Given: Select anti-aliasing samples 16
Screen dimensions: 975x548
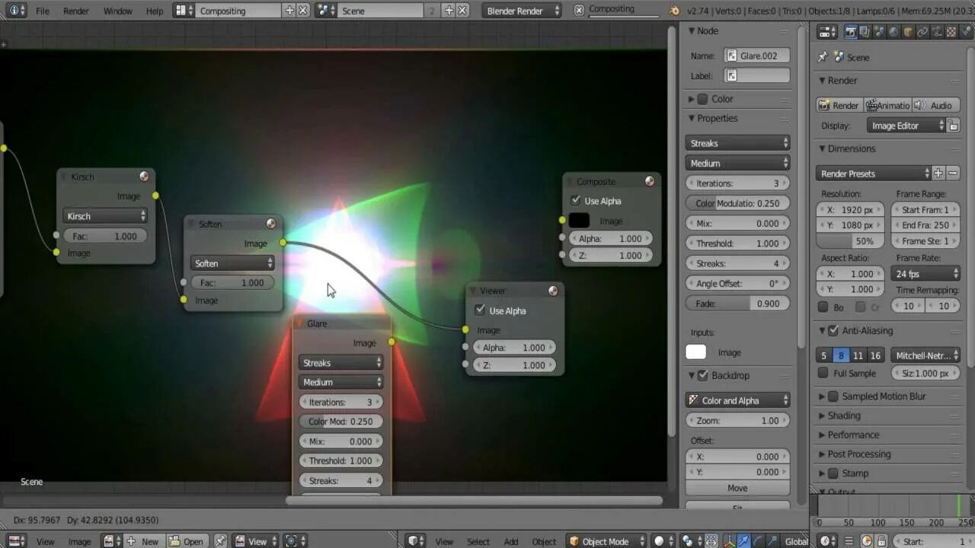Looking at the screenshot, I should pos(876,355).
